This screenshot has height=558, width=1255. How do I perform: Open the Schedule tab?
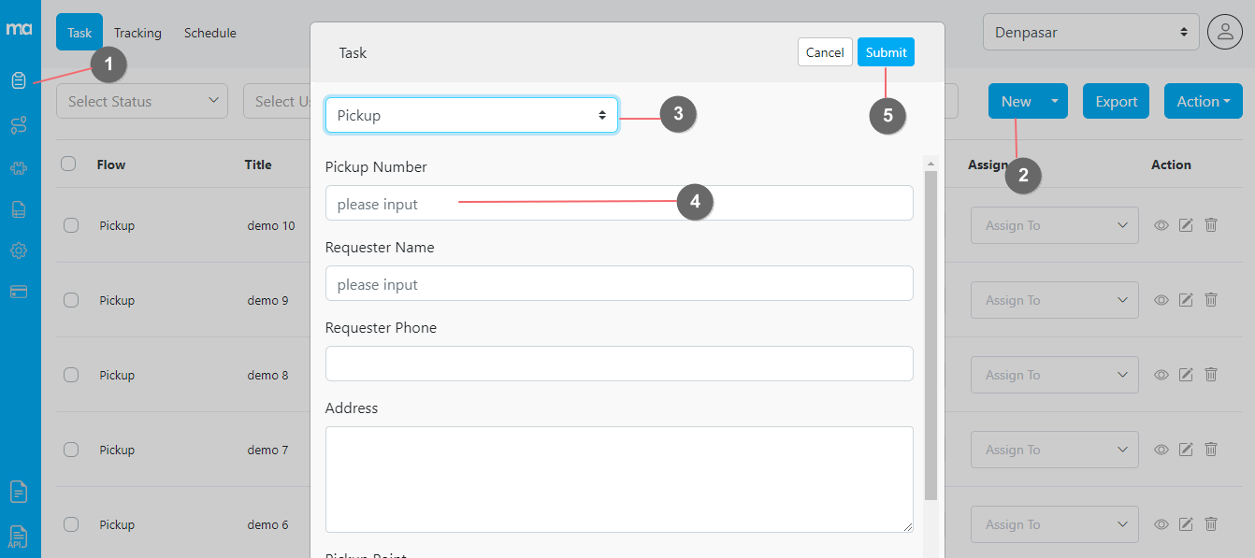[x=209, y=32]
